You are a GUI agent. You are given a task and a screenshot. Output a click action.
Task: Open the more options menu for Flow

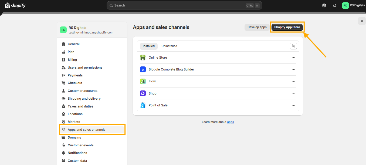pos(293,81)
